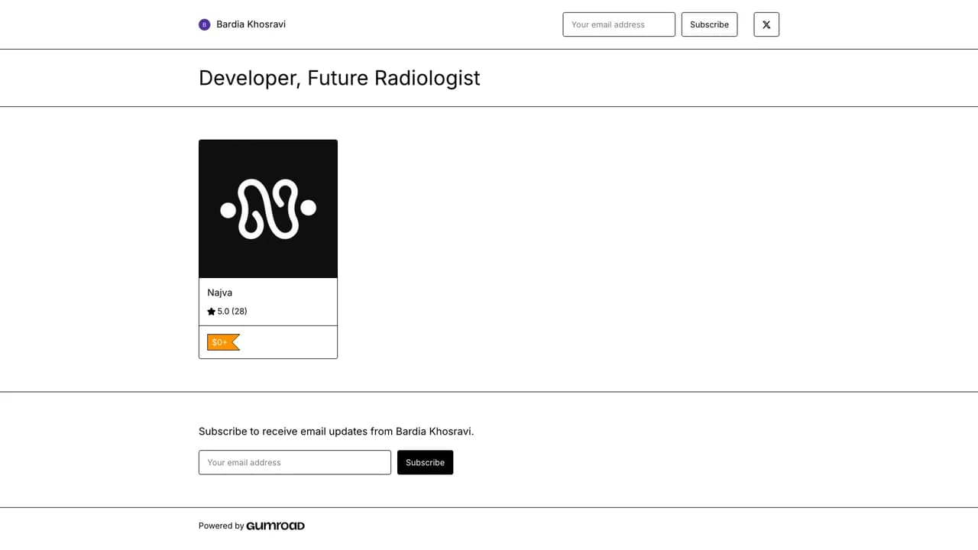The image size is (978, 550).
Task: Focus the header email address field
Action: tap(619, 24)
